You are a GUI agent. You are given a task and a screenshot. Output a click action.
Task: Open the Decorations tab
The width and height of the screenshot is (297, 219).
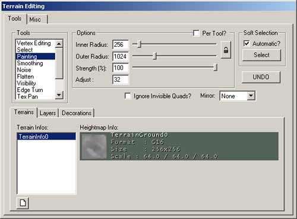point(77,113)
